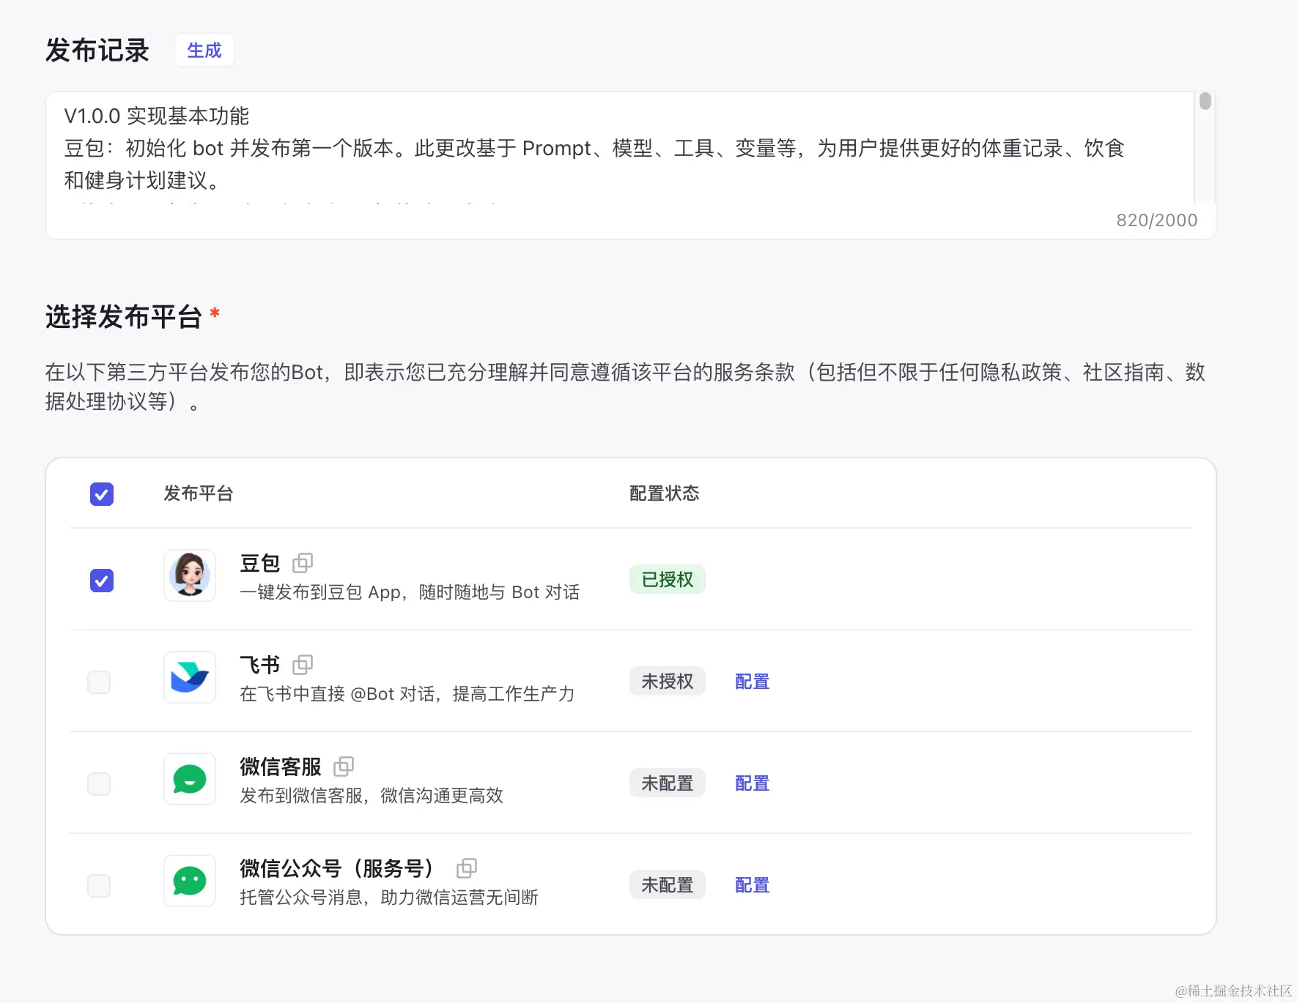1297x1003 pixels.
Task: Click the 生成 button beside 发布记录
Action: tap(204, 51)
